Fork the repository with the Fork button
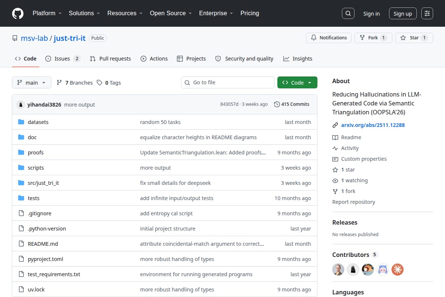Image resolution: width=445 pixels, height=297 pixels. pos(373,38)
